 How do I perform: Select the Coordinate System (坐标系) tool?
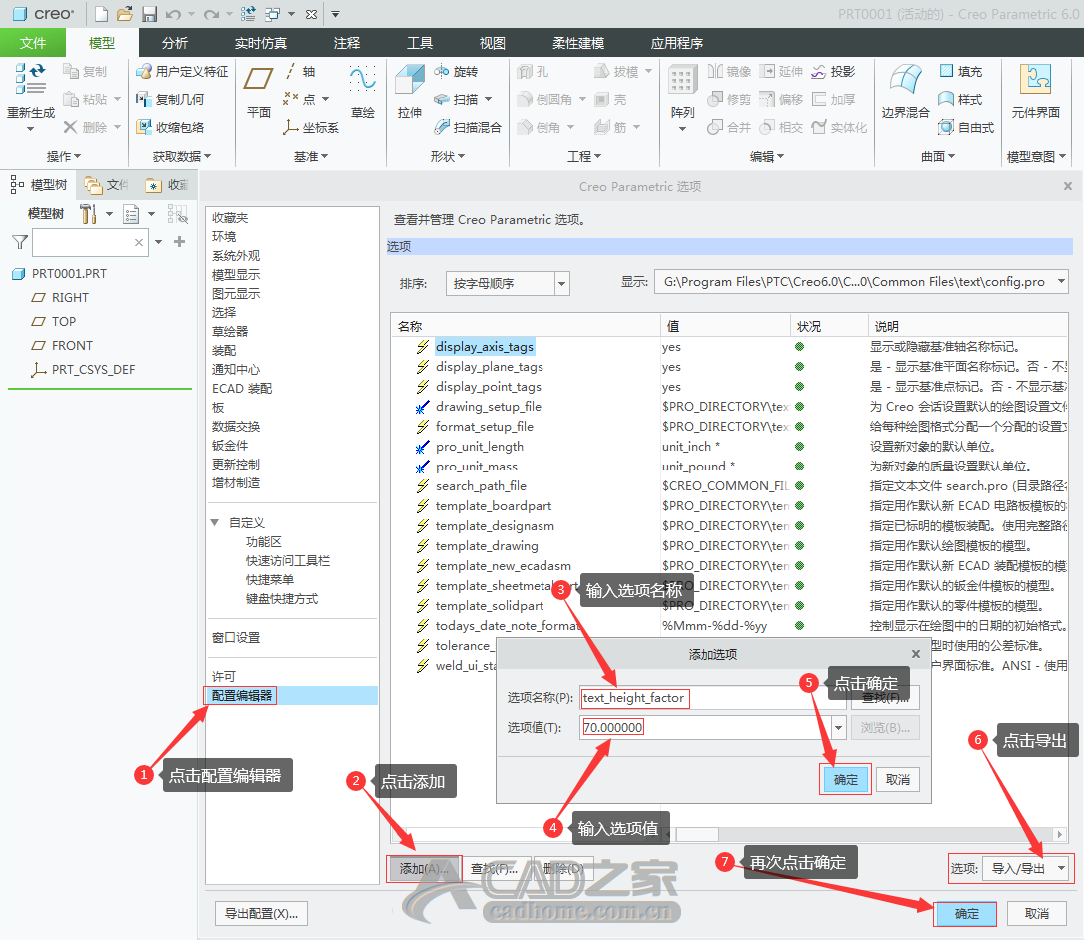point(311,127)
